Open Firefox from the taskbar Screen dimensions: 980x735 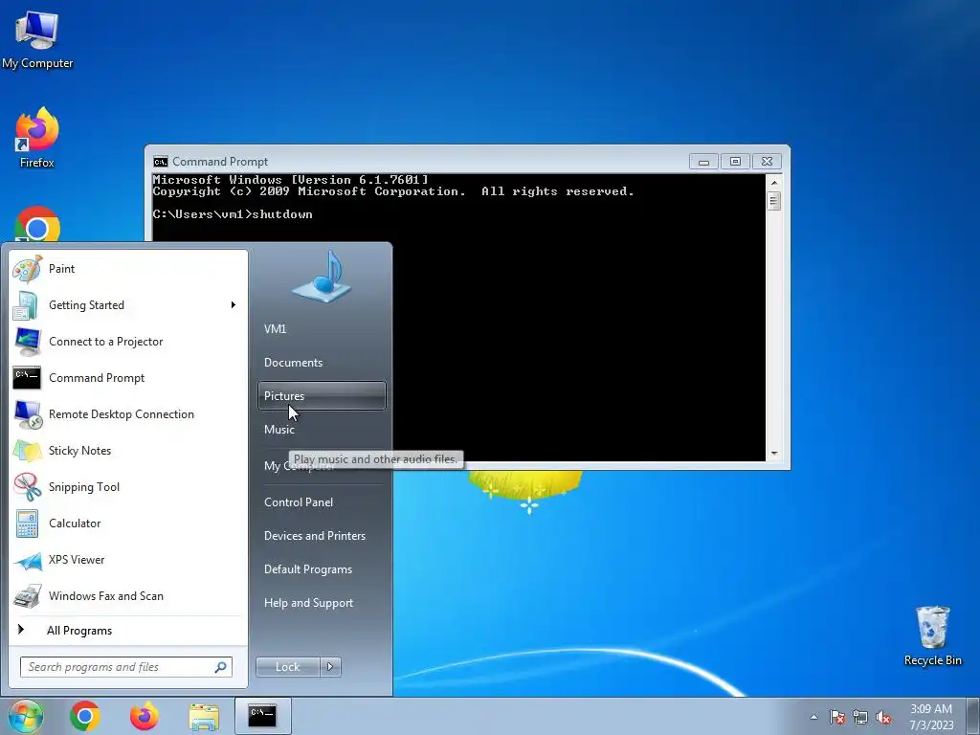144,716
